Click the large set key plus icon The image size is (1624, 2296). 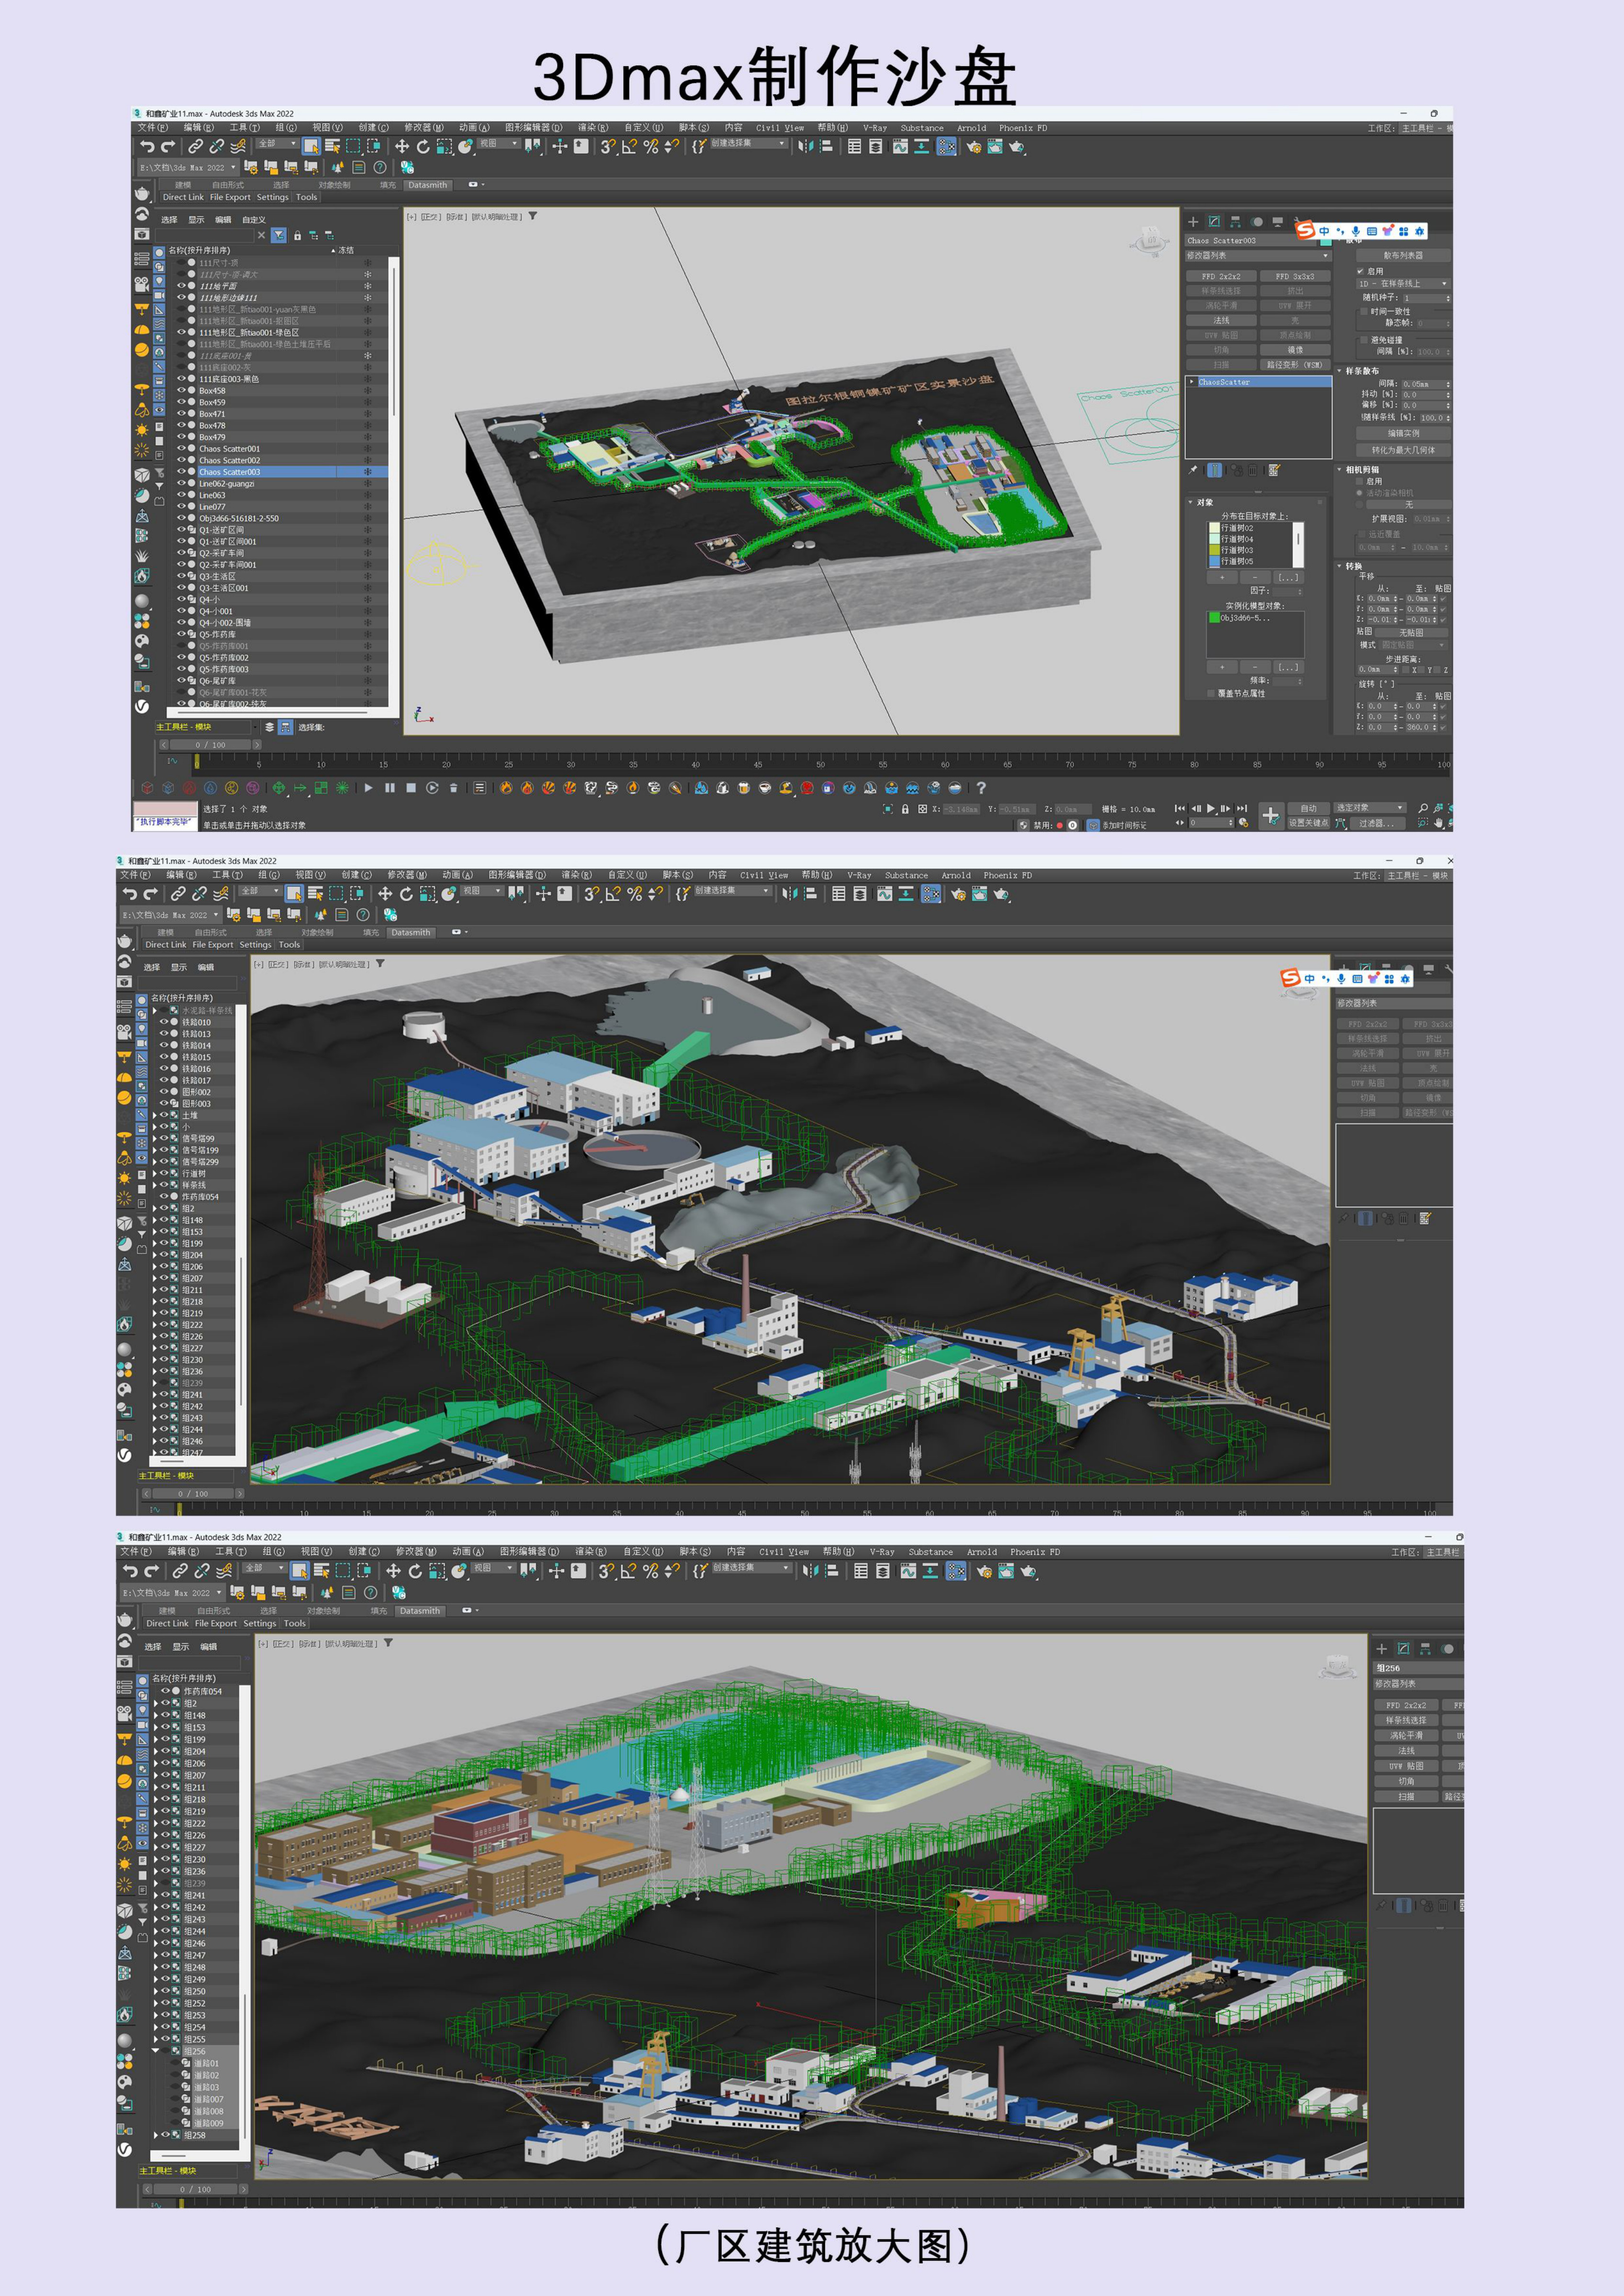1271,816
